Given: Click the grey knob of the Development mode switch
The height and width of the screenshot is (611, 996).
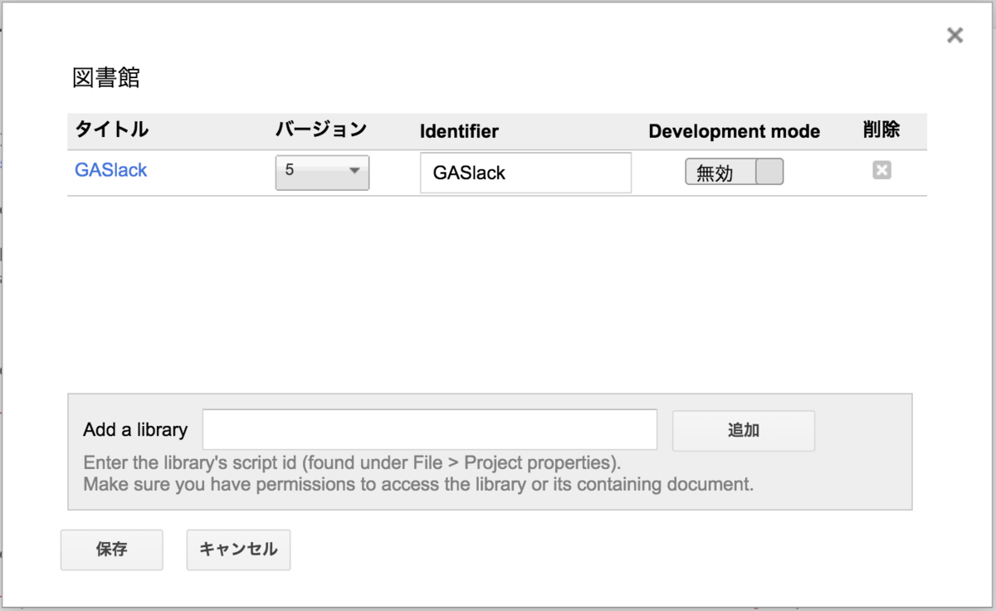Looking at the screenshot, I should tap(769, 172).
